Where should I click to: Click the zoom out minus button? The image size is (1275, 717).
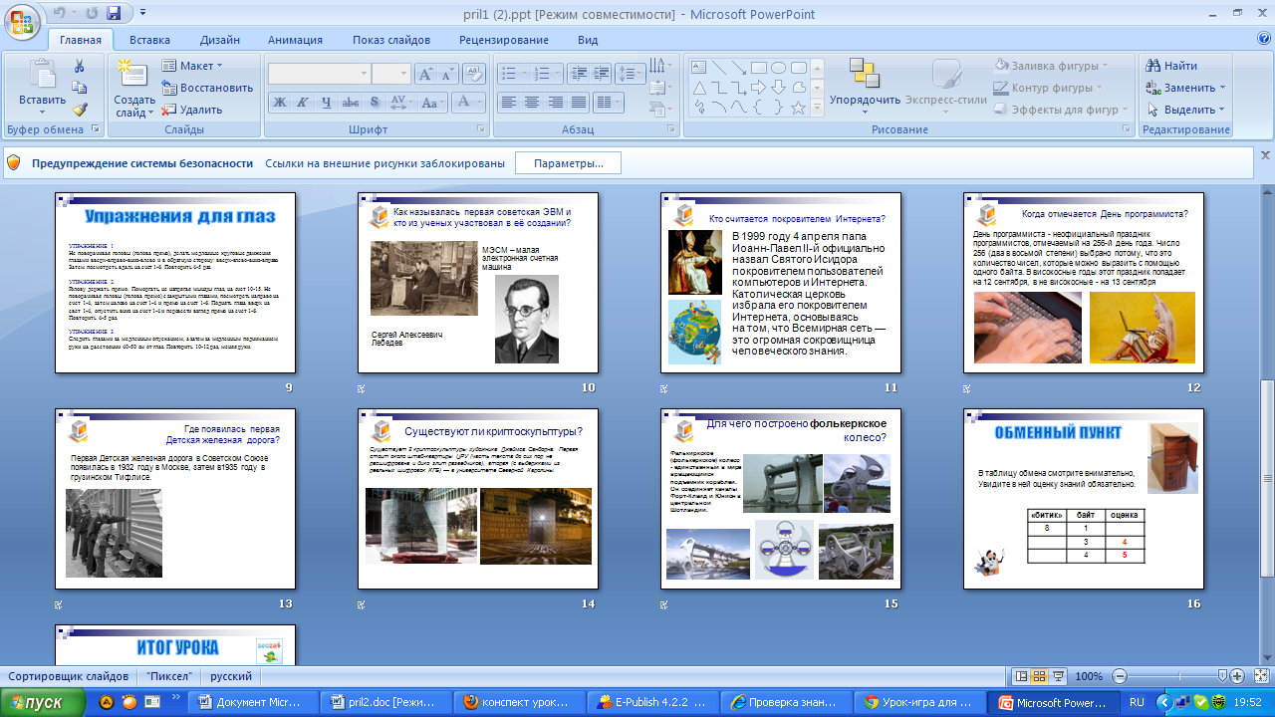tap(1120, 676)
